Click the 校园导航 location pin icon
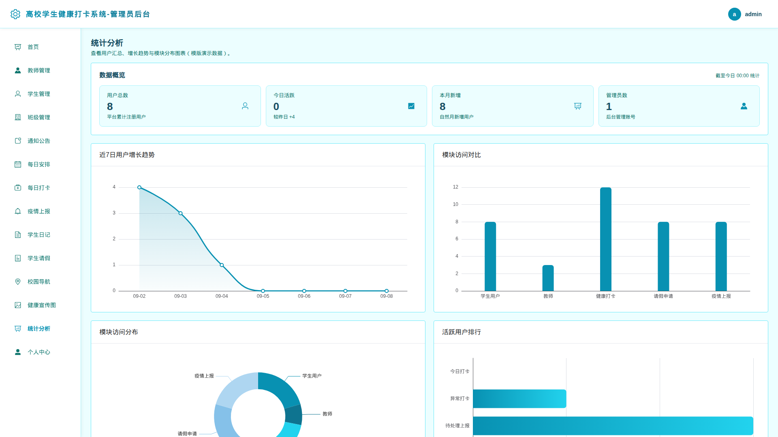This screenshot has height=437, width=778. point(18,282)
